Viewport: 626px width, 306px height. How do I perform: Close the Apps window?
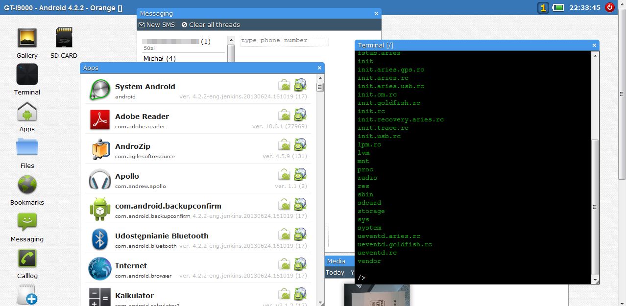coord(319,68)
